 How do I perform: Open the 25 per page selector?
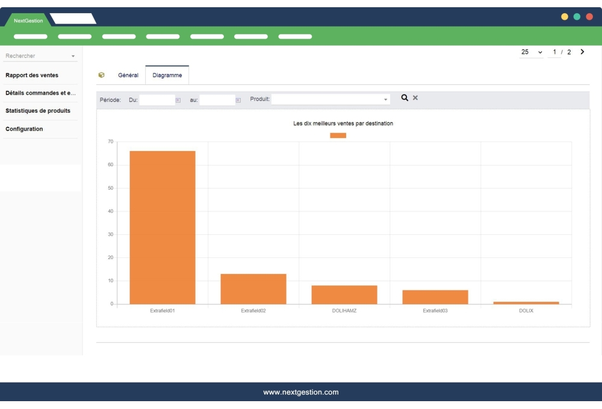coord(532,52)
